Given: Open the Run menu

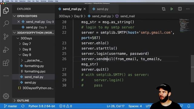Looking at the screenshot, I should [37, 1].
